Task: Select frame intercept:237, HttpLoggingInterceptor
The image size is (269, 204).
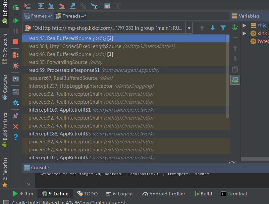Action: pos(124,86)
